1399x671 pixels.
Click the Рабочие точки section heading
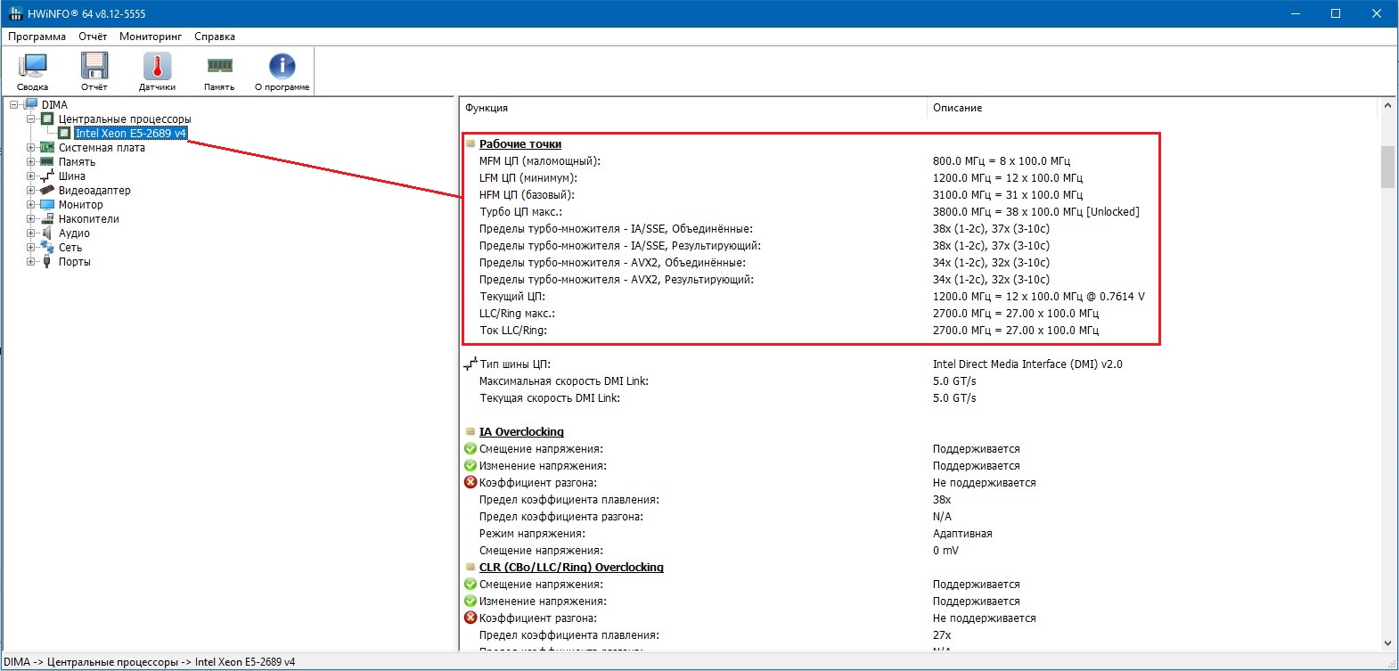point(520,143)
